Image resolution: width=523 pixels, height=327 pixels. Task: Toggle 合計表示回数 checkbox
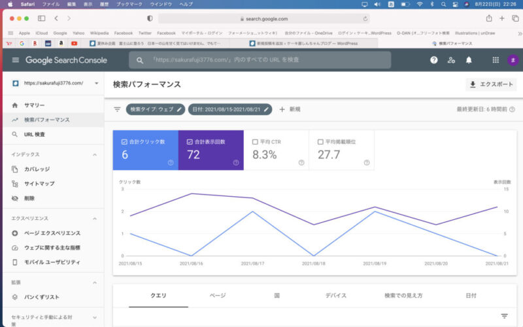[x=190, y=142]
